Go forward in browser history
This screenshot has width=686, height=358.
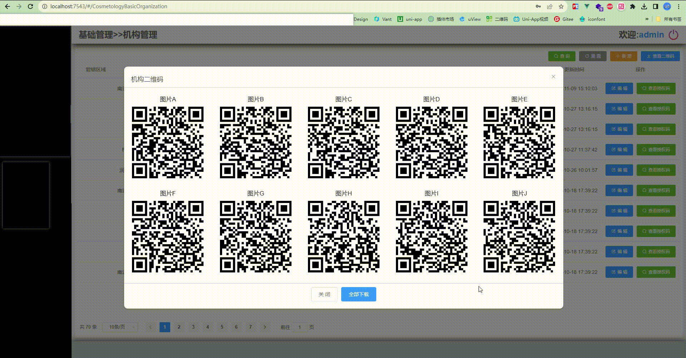(19, 6)
